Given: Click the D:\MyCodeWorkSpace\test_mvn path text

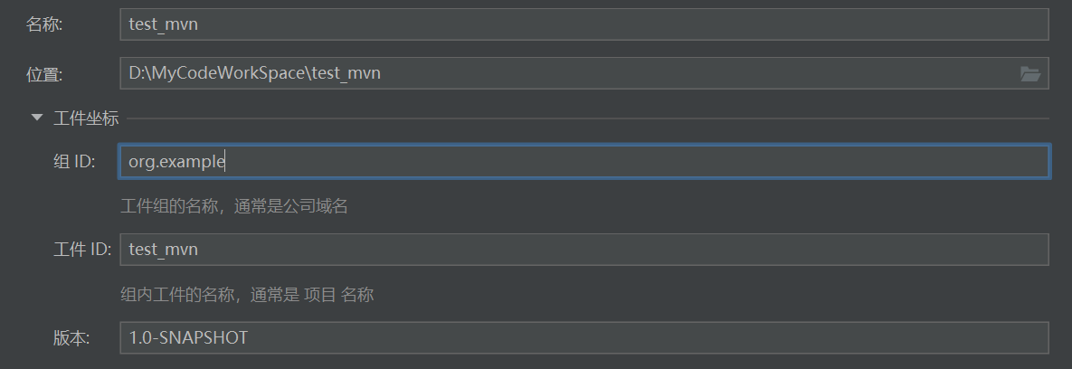Looking at the screenshot, I should click(x=254, y=74).
